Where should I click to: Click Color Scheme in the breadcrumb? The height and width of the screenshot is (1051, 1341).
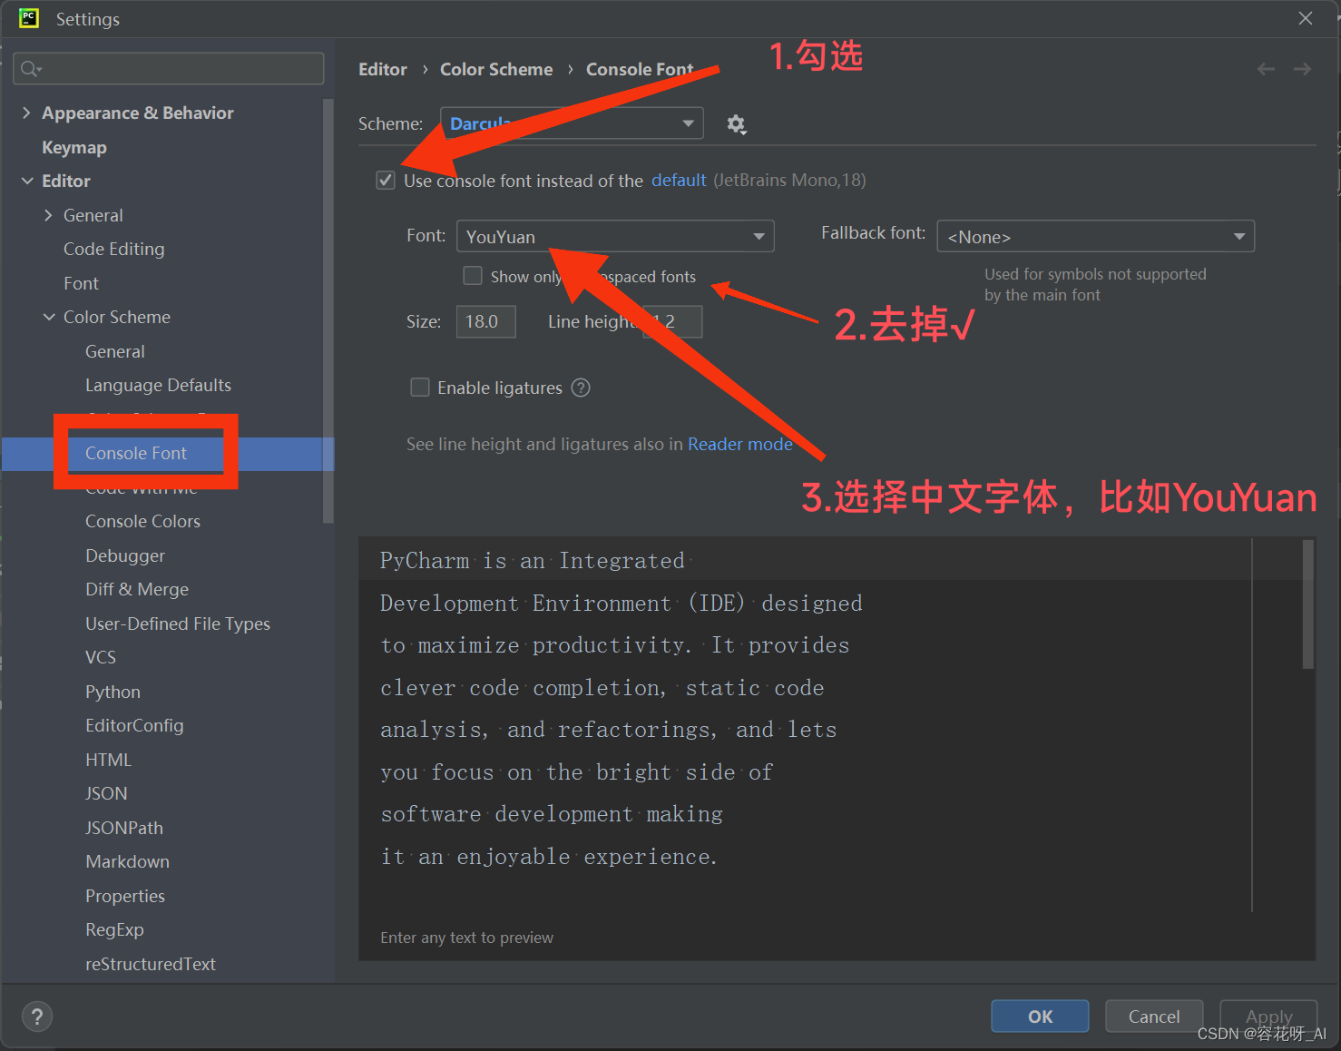coord(496,69)
